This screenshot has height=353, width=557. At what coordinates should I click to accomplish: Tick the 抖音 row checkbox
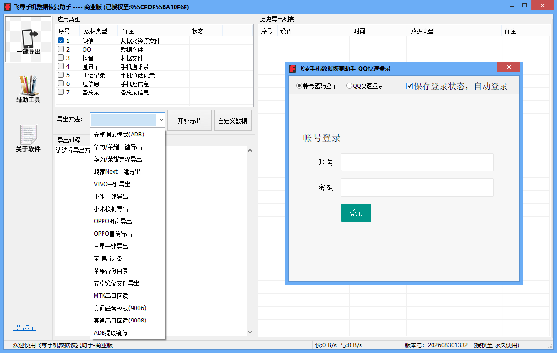pos(61,58)
